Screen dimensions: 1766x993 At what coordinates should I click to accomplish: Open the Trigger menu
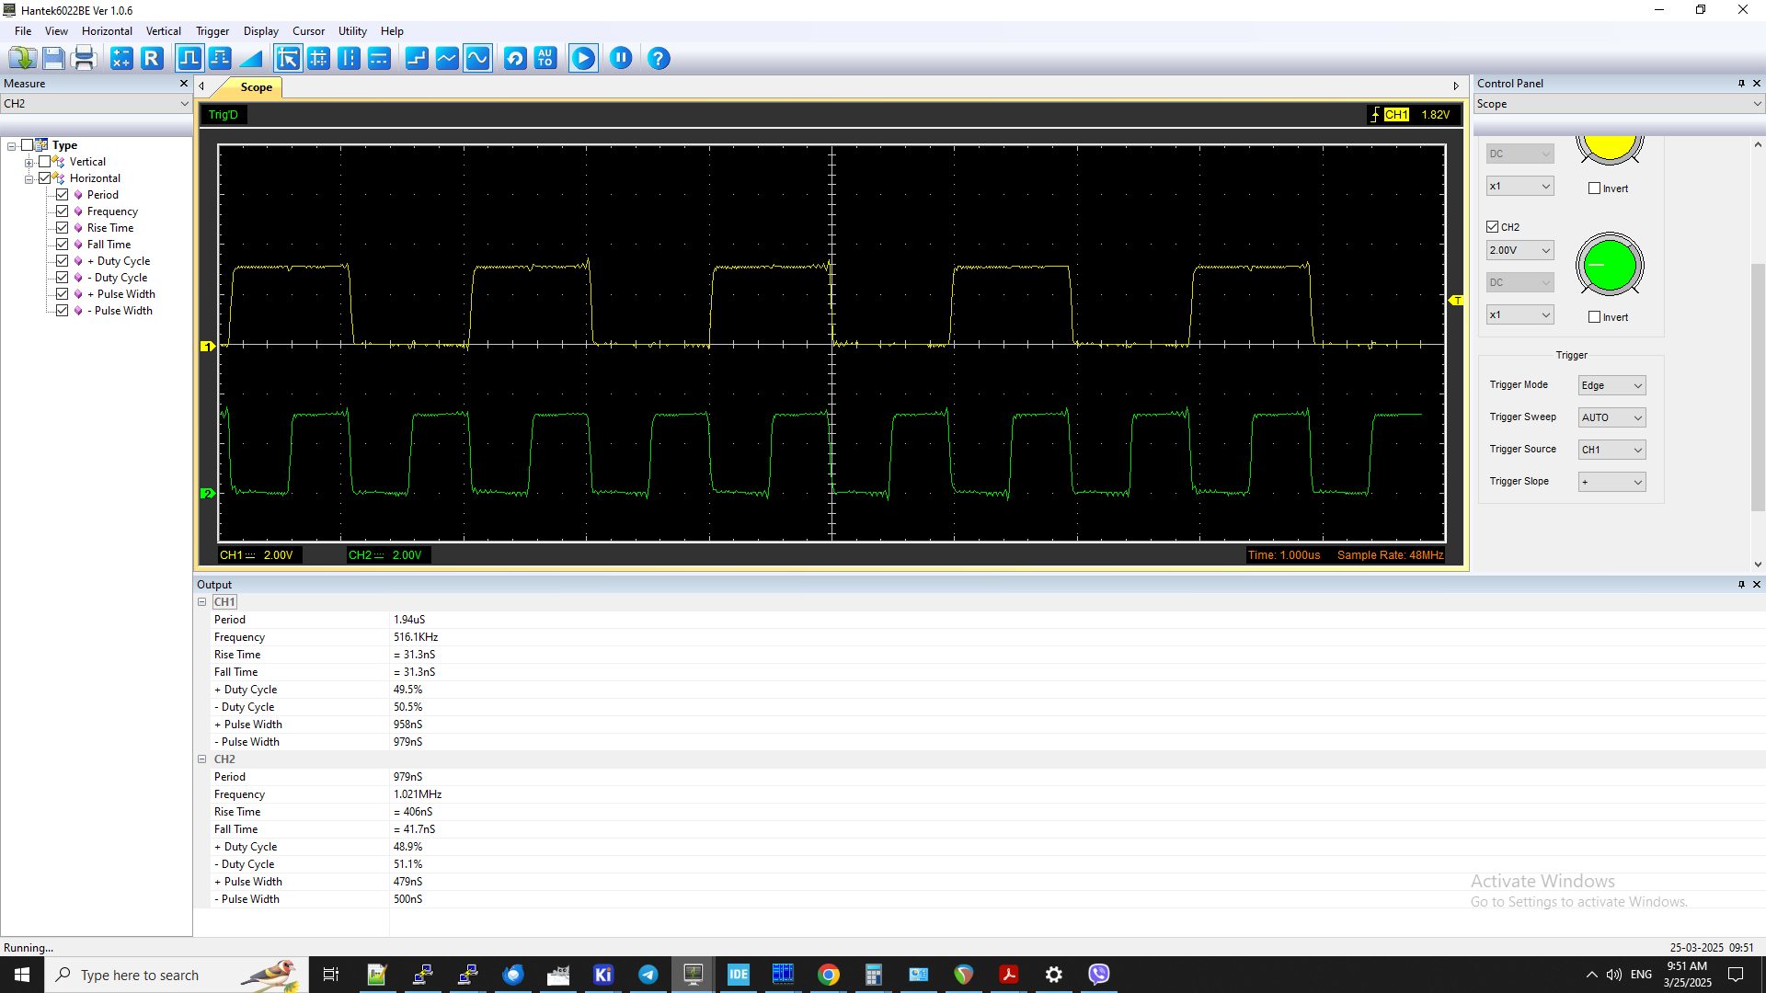(212, 30)
